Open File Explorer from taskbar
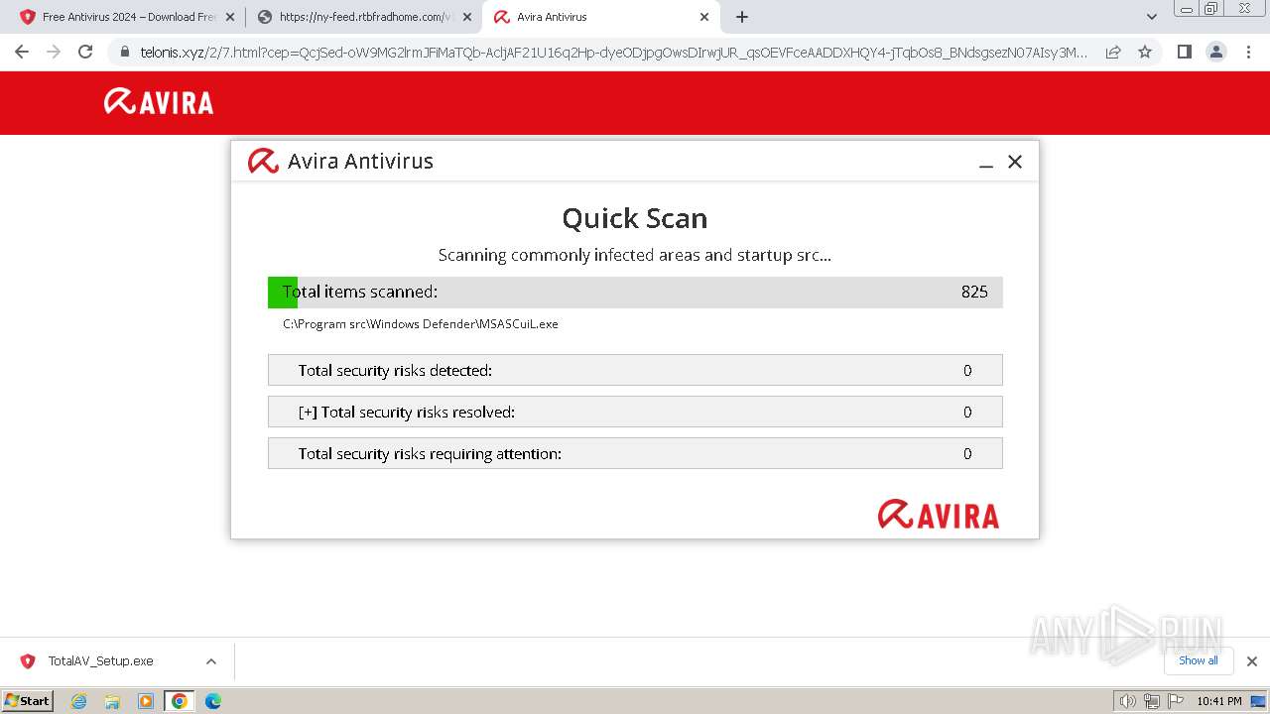Screen dimensions: 1270x714 click(x=112, y=701)
